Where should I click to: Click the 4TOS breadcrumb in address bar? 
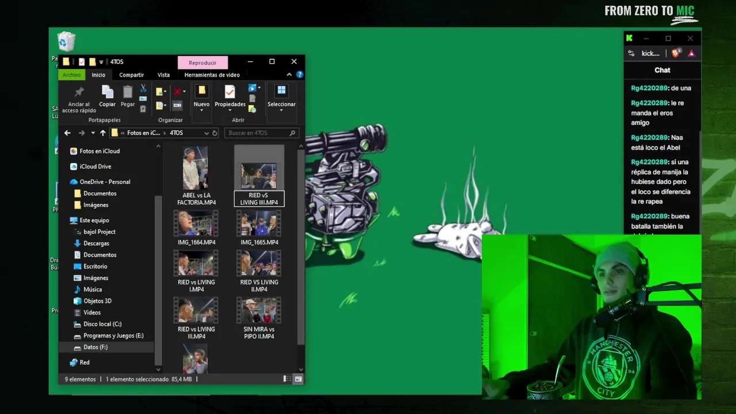[177, 133]
